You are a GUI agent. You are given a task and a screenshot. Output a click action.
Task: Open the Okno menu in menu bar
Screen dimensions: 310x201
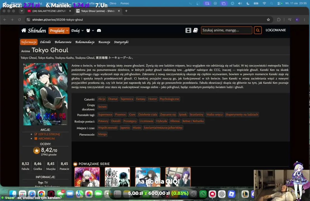pos(113,3)
